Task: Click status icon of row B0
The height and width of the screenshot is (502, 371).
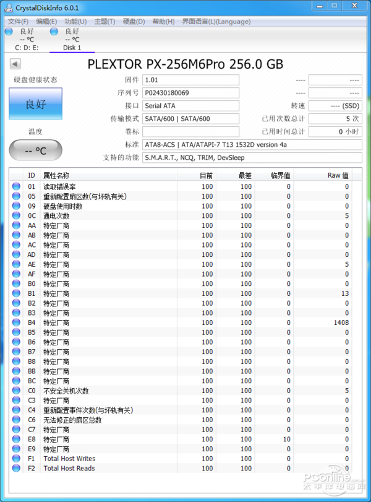Action: point(16,283)
